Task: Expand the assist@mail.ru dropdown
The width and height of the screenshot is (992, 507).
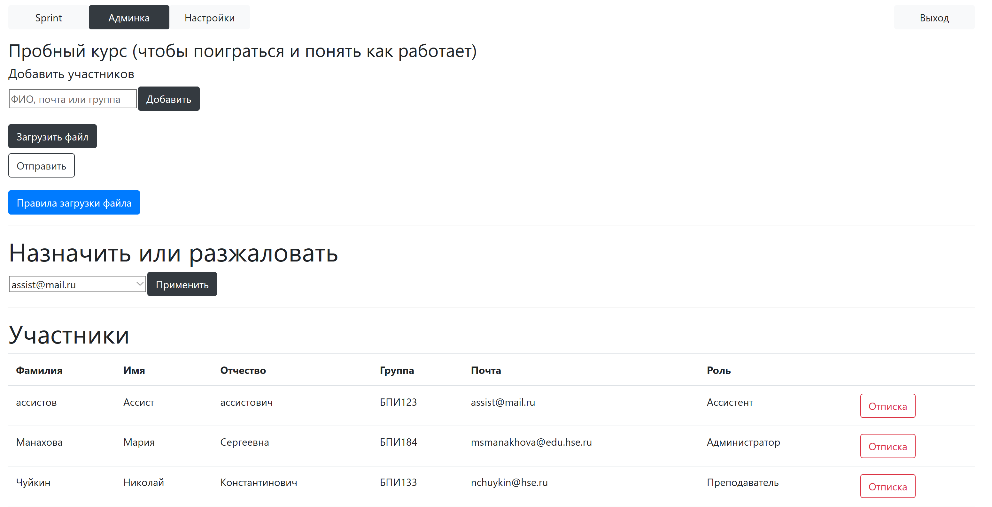Action: [x=77, y=284]
